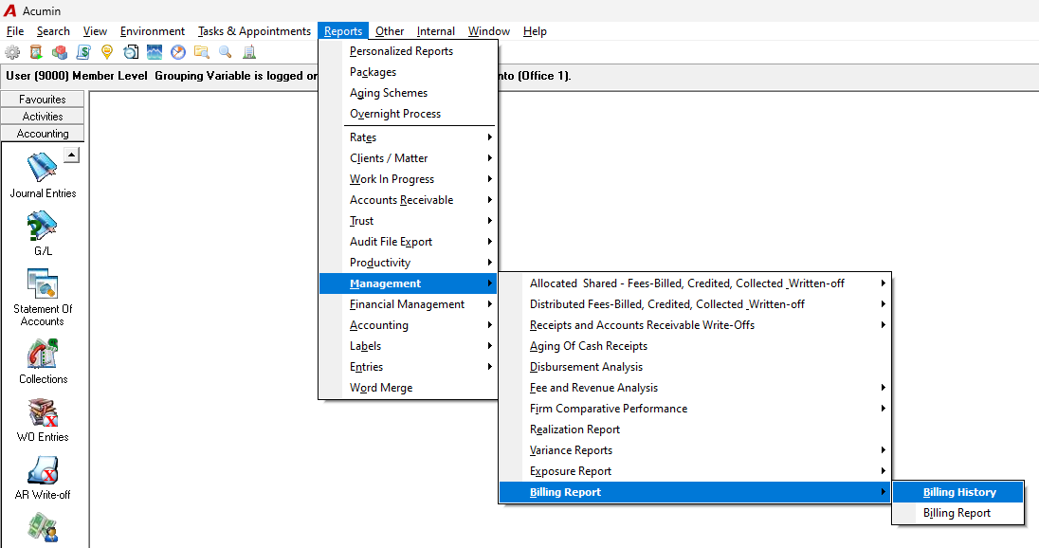Open Journal Entries from the sidebar

43,175
